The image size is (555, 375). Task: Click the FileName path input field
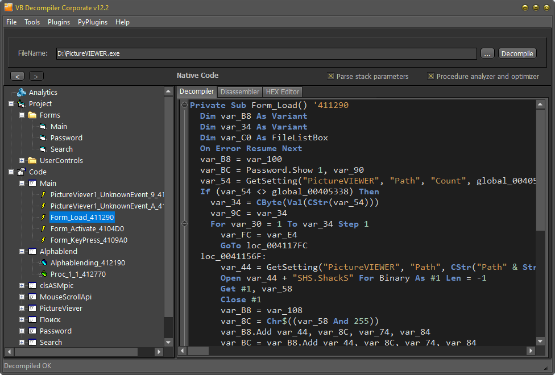[x=266, y=53]
